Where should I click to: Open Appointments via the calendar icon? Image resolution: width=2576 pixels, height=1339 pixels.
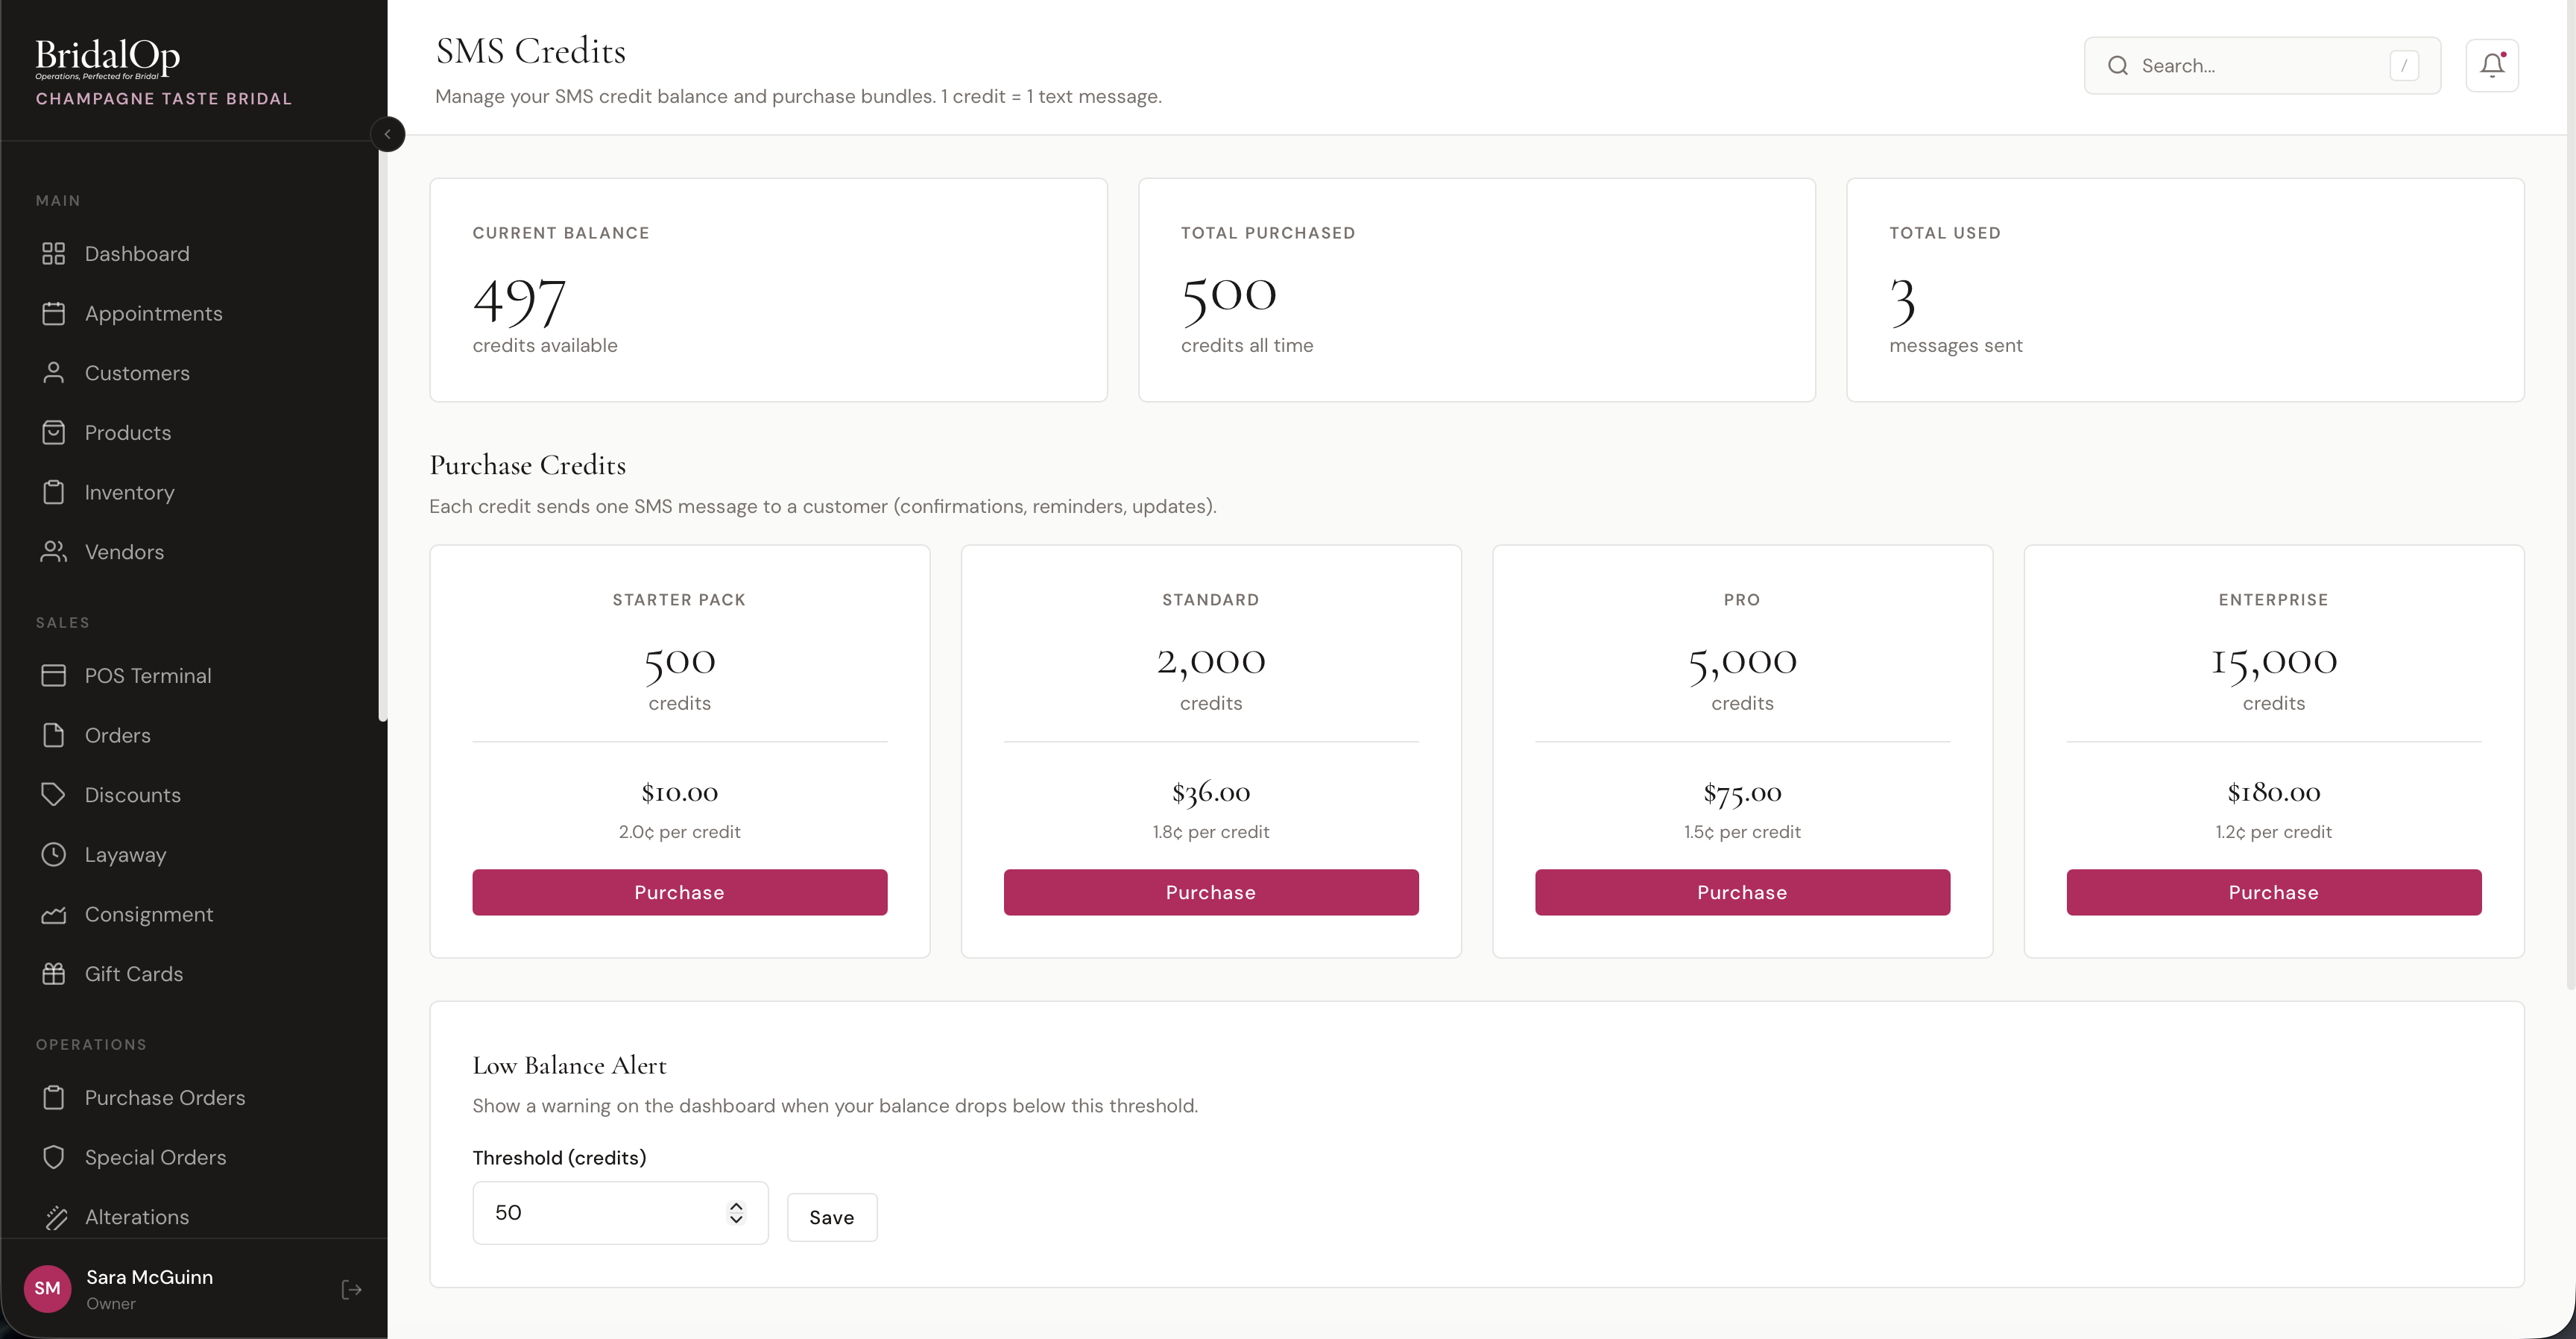56,313
